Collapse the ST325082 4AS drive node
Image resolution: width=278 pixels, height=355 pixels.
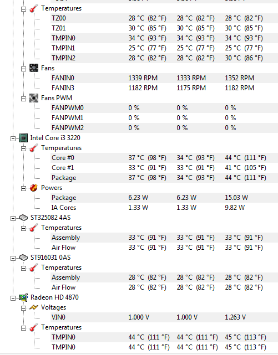coord(13,218)
